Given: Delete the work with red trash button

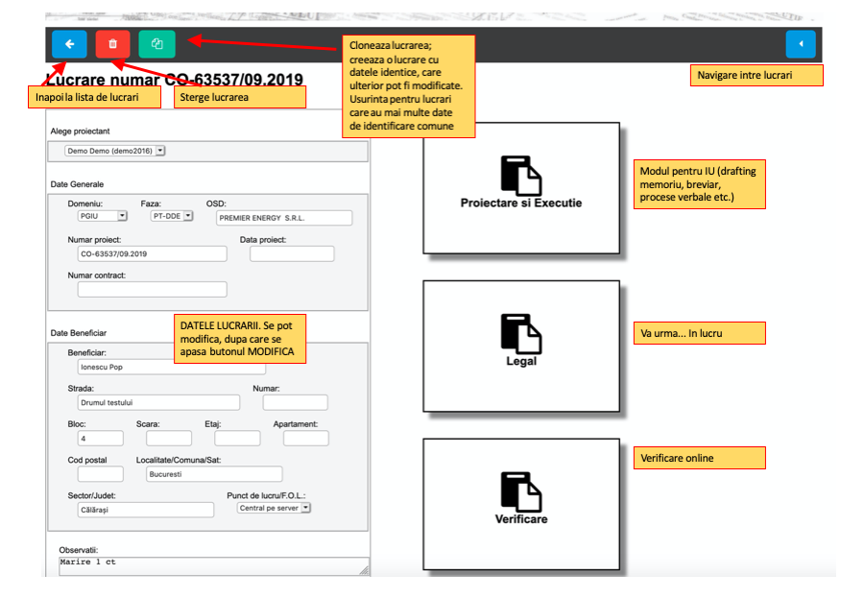Looking at the screenshot, I should pyautogui.click(x=113, y=44).
